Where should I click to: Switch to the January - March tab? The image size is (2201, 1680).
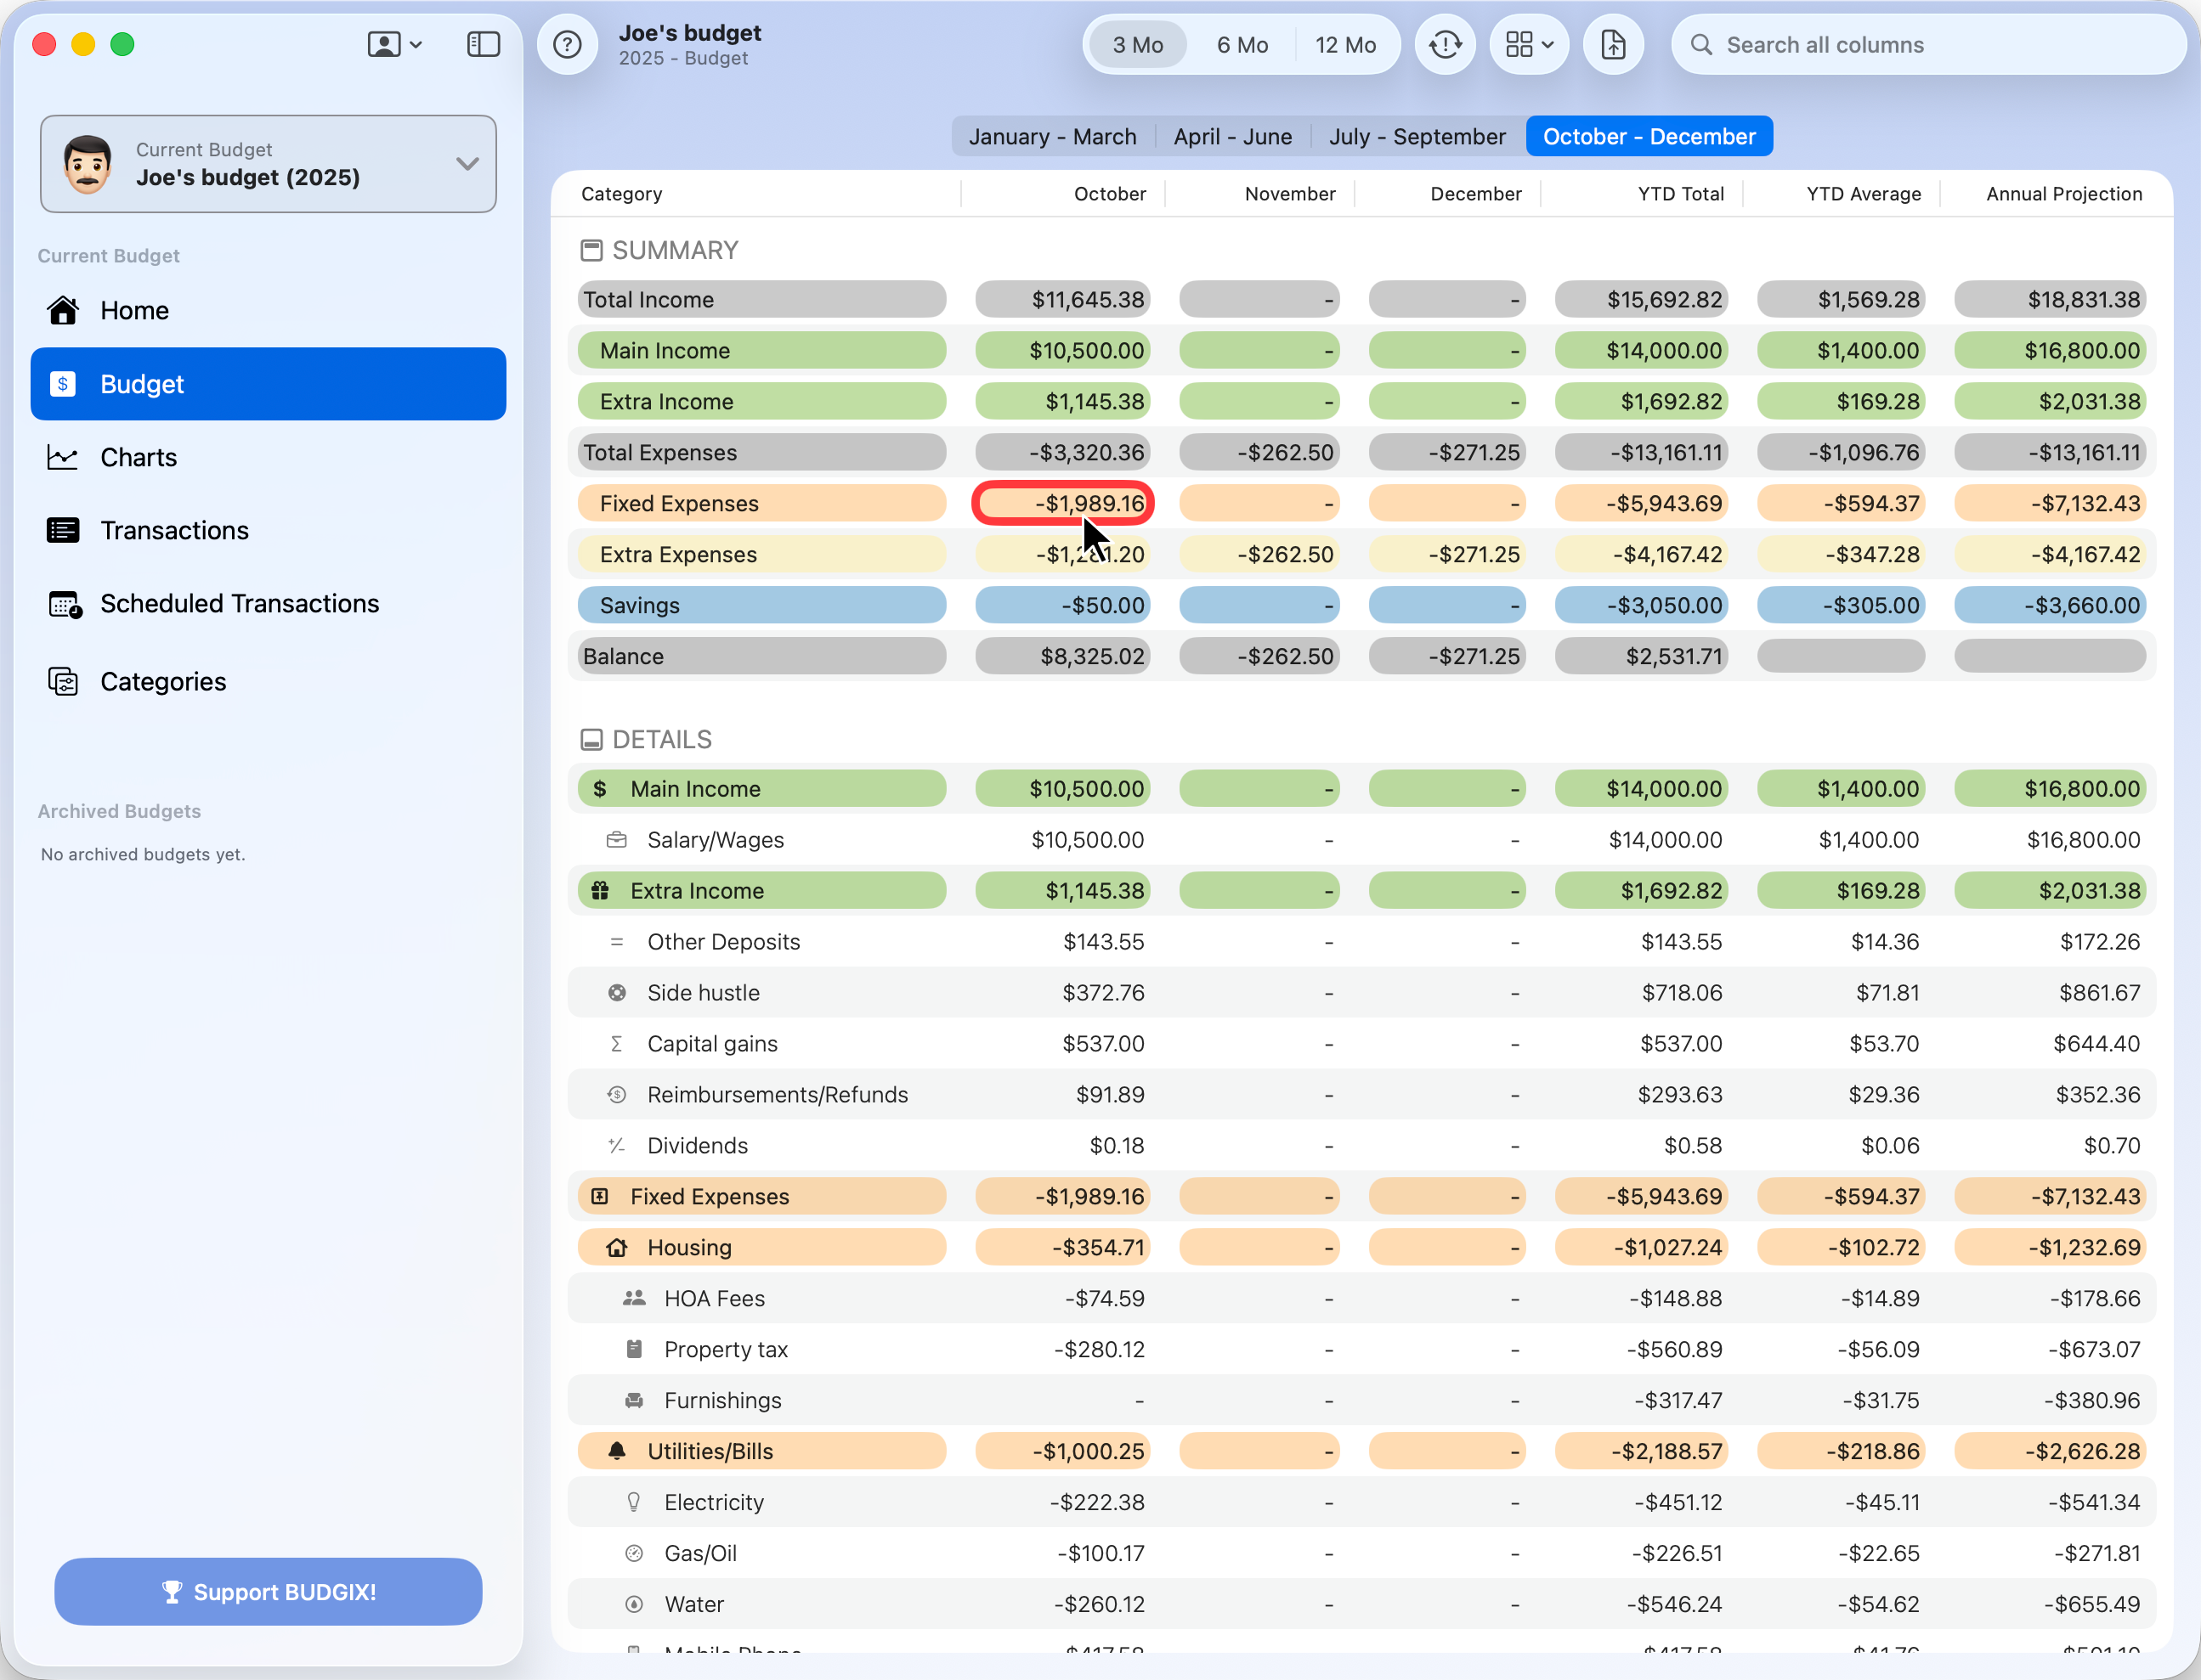(1052, 136)
